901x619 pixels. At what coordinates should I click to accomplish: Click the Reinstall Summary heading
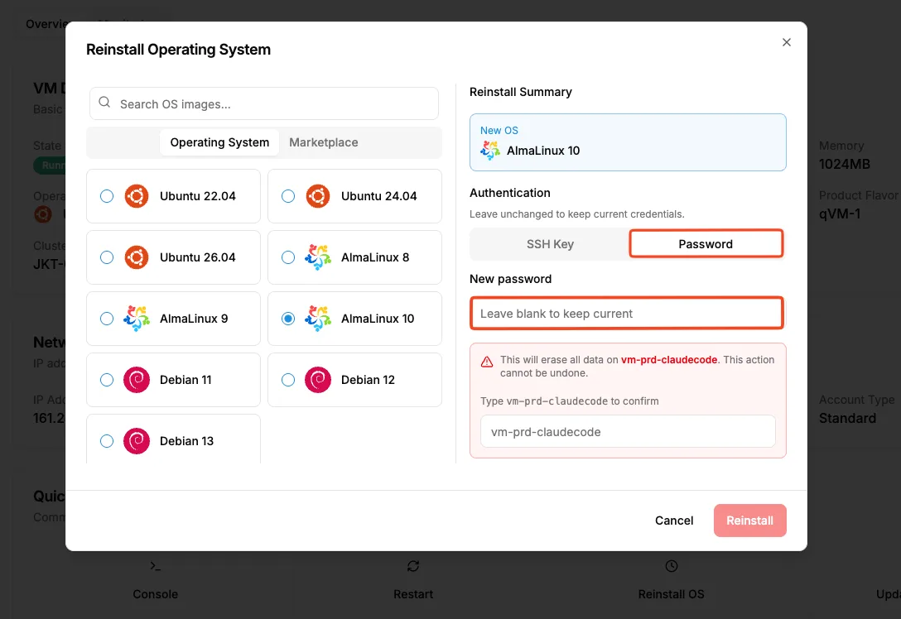click(521, 92)
